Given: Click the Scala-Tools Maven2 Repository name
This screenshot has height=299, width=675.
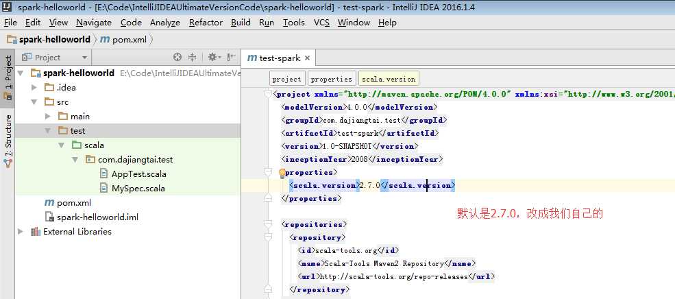Looking at the screenshot, I should 384,263.
